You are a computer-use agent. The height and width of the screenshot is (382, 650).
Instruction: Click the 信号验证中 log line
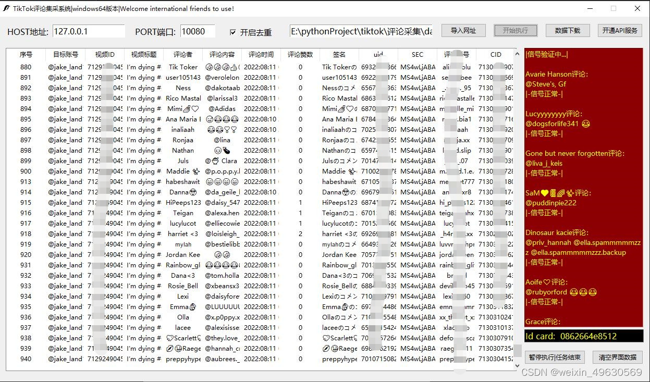546,54
